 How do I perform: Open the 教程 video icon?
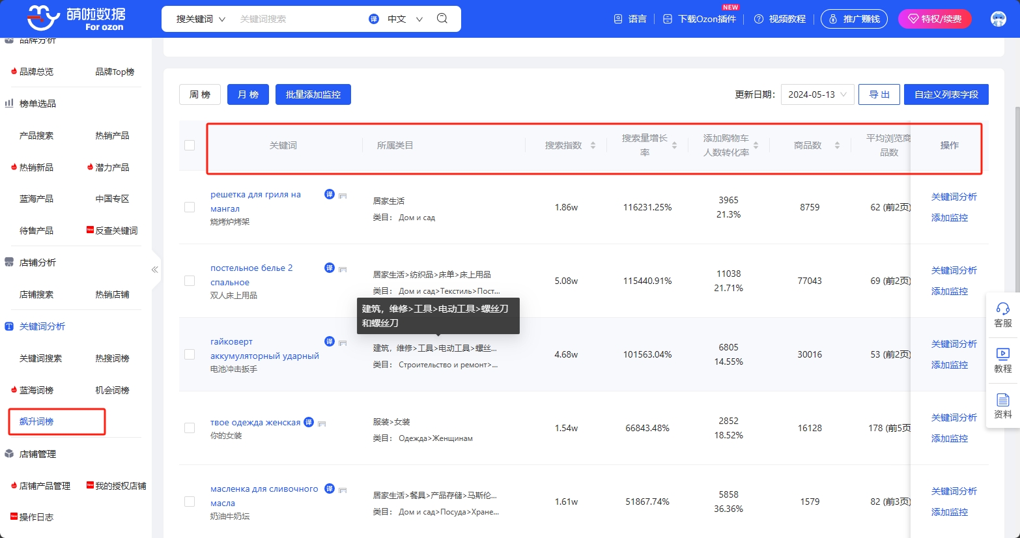[1003, 354]
